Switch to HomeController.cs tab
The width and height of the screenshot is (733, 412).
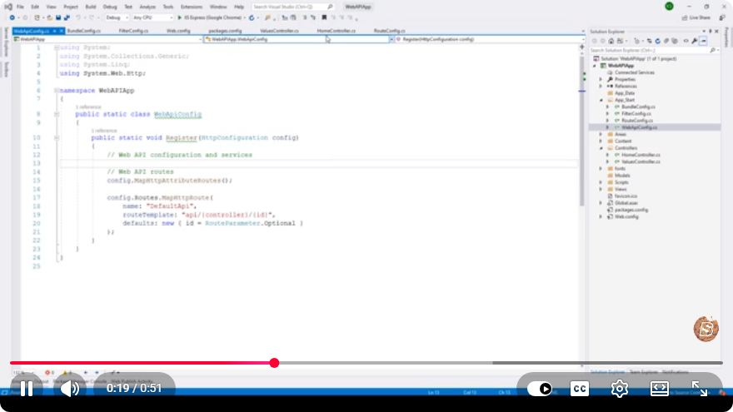pyautogui.click(x=337, y=31)
